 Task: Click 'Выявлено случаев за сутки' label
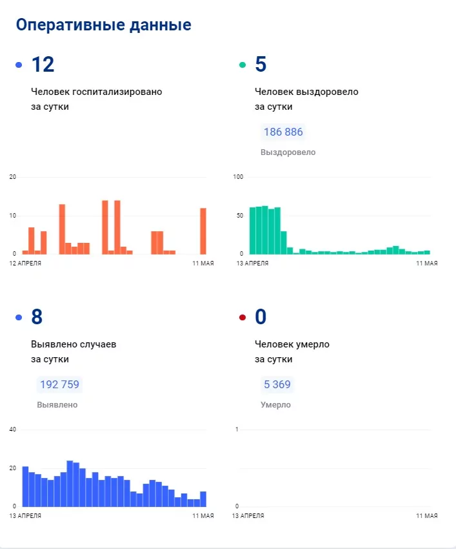tap(74, 351)
